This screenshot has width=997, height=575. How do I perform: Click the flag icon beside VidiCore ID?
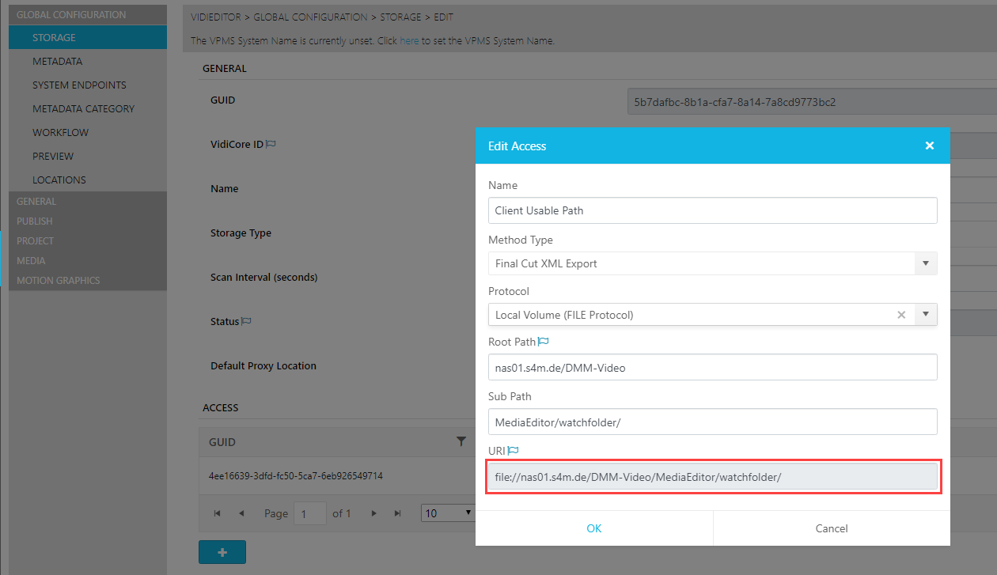click(271, 145)
